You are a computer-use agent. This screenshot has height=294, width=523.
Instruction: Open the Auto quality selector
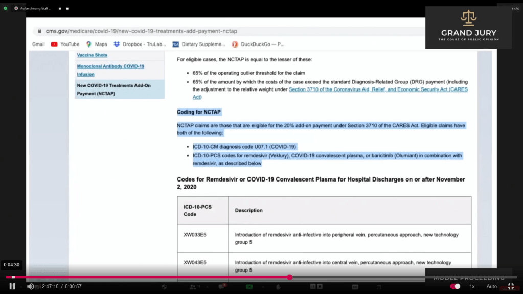pos(491,286)
